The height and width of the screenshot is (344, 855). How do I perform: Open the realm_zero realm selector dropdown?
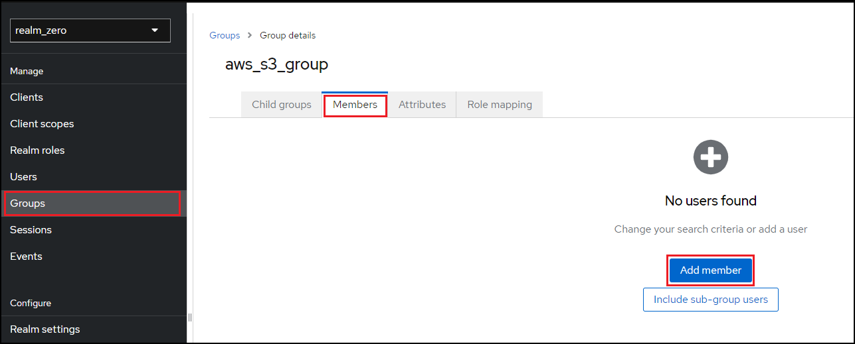90,30
